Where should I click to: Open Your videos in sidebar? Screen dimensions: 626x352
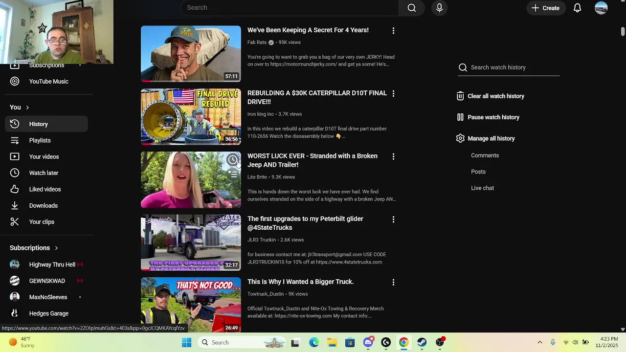(46, 157)
